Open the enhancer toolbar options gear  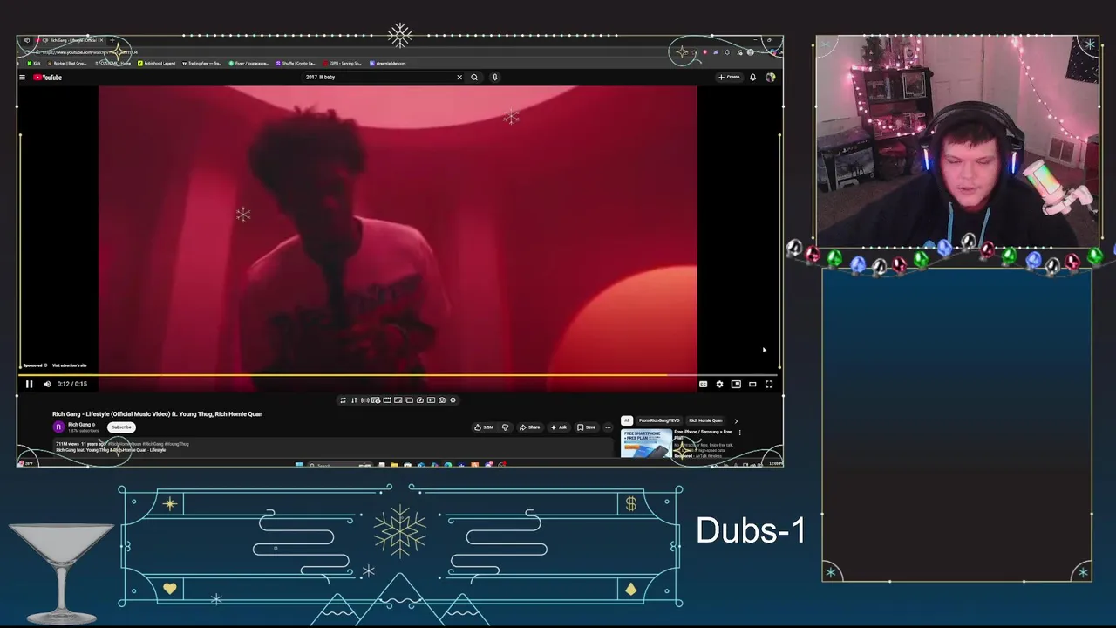coord(453,400)
